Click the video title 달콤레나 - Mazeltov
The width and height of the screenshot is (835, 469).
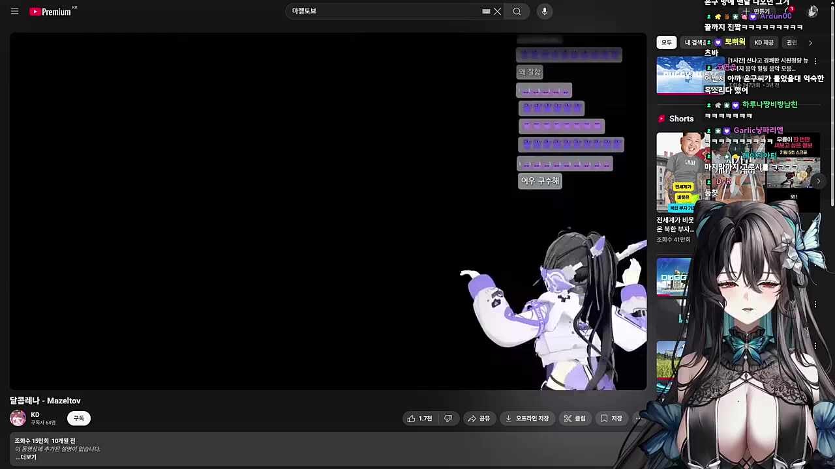point(45,401)
